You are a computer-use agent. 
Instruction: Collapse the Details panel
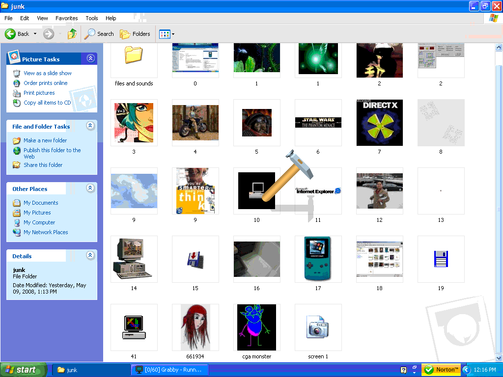click(x=90, y=256)
